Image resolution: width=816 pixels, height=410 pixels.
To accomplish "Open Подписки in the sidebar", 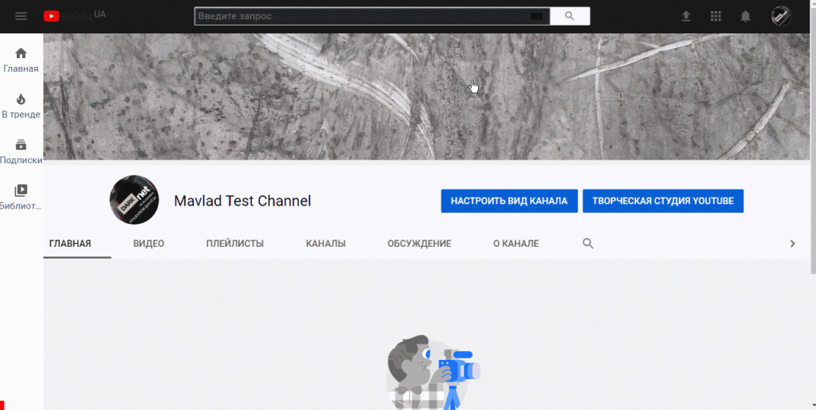I will click(21, 151).
